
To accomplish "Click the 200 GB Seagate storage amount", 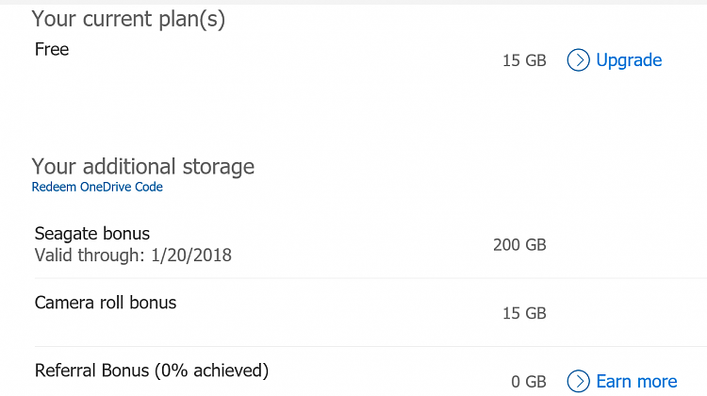I will [519, 245].
